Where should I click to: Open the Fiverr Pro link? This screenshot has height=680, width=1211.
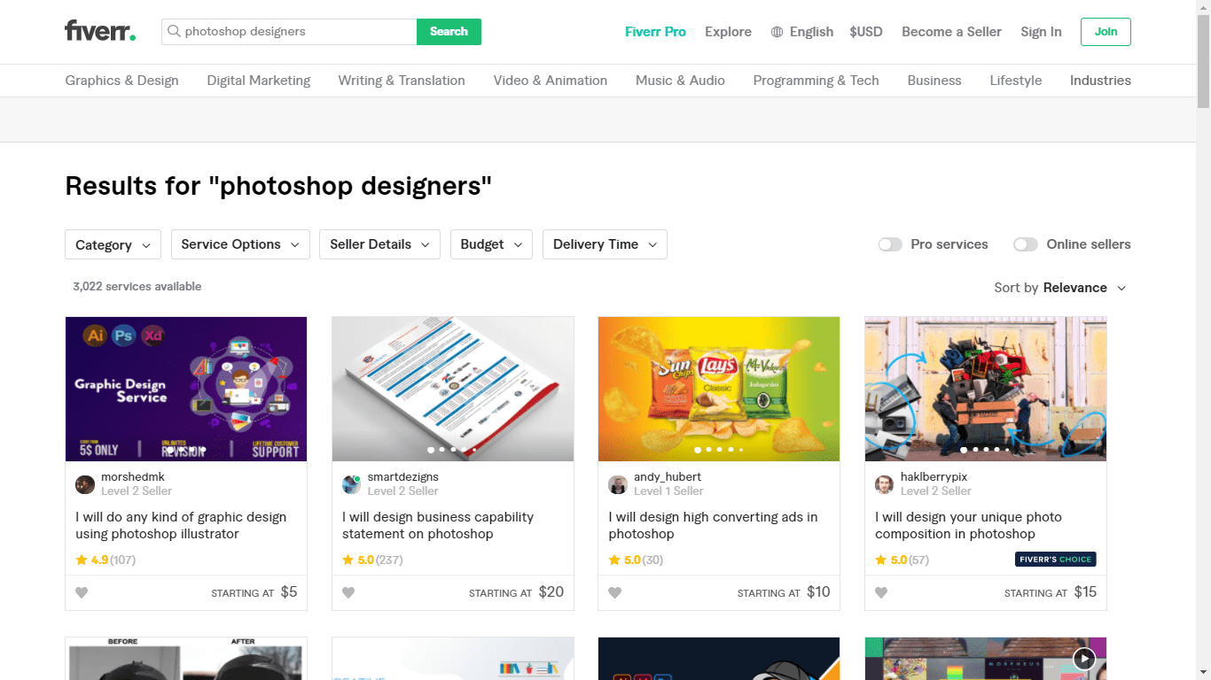[x=655, y=32]
